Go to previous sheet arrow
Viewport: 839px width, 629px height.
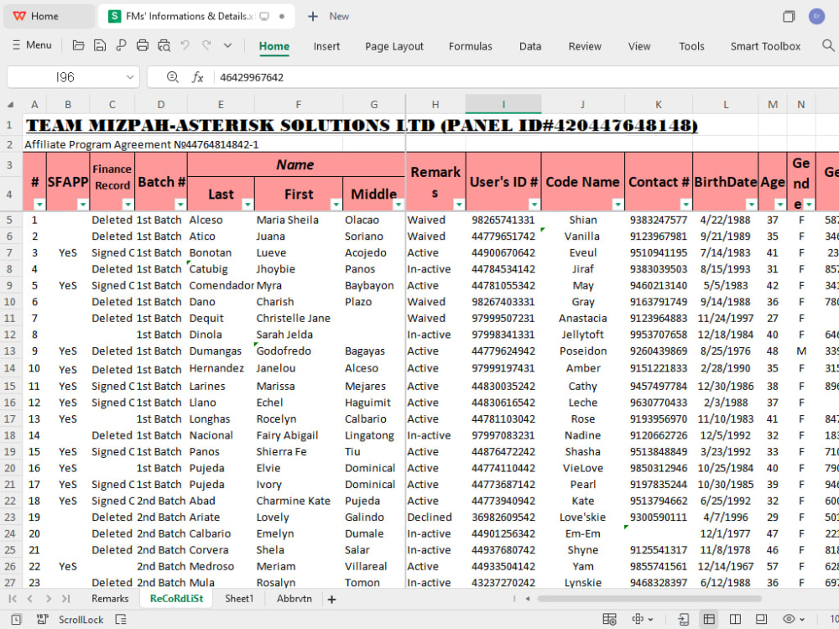(30, 599)
